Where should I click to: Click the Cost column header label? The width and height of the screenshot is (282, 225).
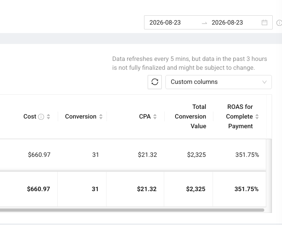pyautogui.click(x=30, y=117)
